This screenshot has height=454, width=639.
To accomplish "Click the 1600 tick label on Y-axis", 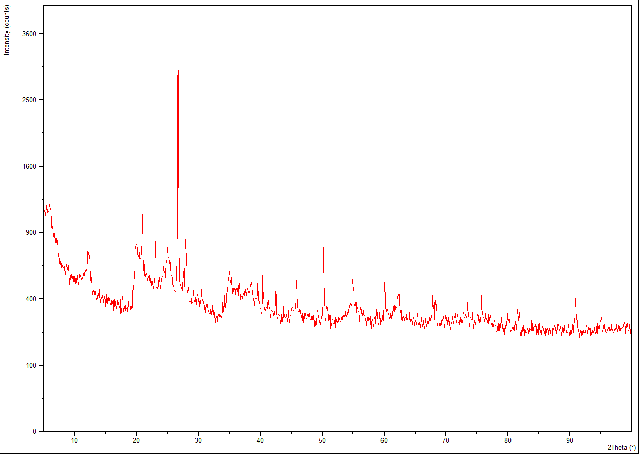I will coord(31,166).
